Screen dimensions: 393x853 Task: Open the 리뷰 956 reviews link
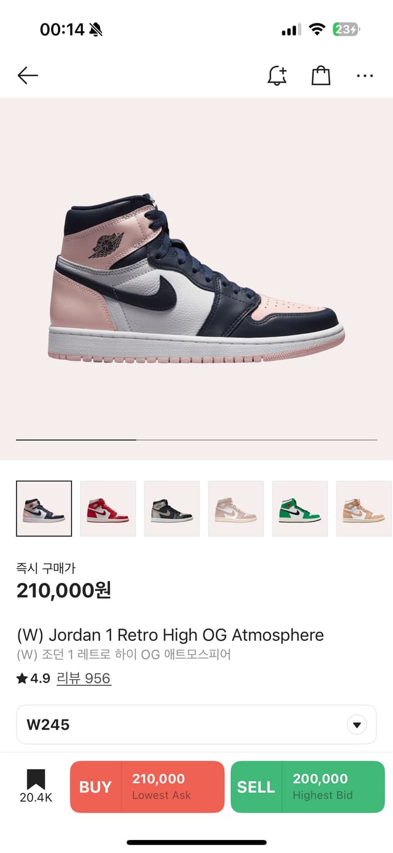coord(84,678)
